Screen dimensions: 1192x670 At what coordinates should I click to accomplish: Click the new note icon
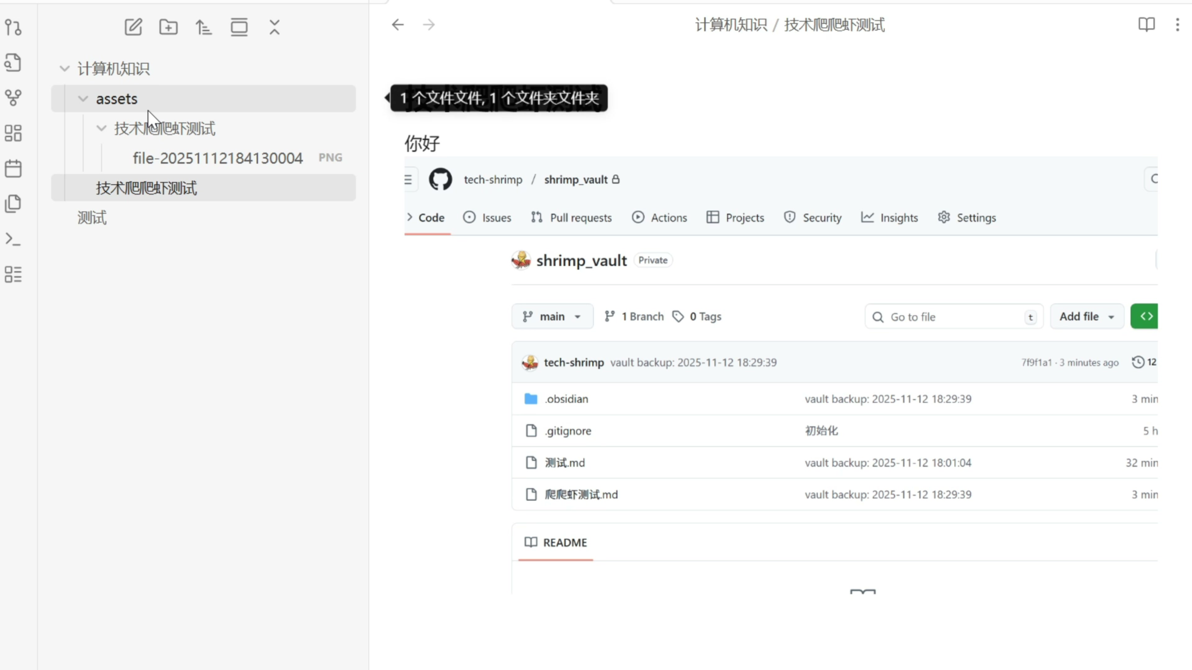coord(133,27)
